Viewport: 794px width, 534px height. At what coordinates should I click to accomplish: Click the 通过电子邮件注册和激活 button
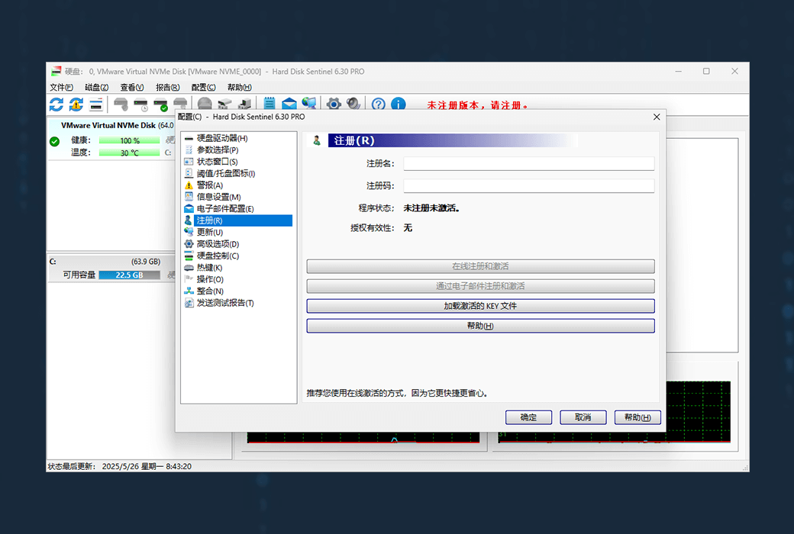point(480,286)
